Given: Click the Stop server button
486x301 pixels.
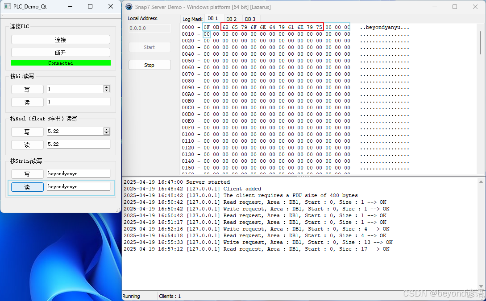Looking at the screenshot, I should 150,65.
